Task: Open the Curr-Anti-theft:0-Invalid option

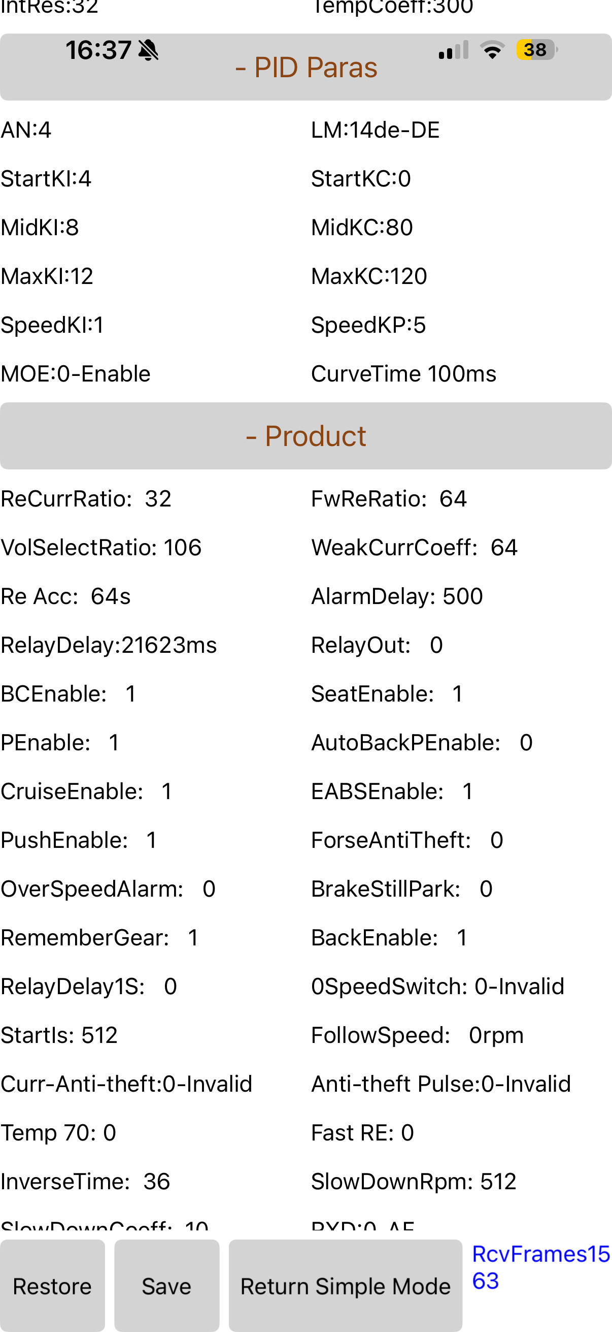Action: [126, 1084]
